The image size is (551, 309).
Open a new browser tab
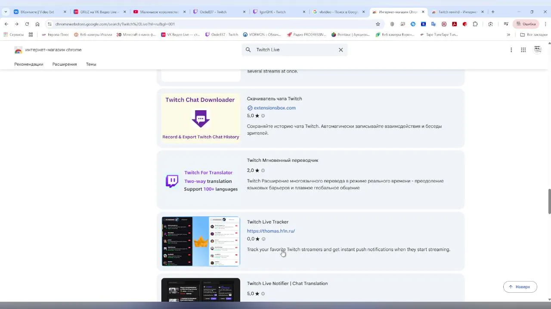[493, 12]
